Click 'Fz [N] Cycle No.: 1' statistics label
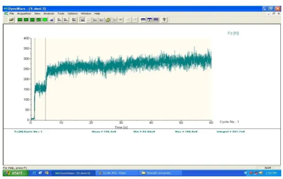Screen dimensions: 283x179 (x=28, y=132)
